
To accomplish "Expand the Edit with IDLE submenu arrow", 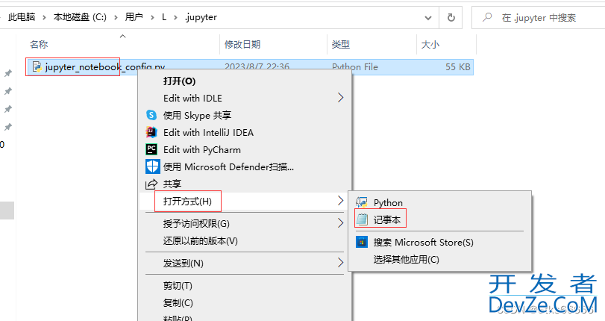I will tap(340, 98).
